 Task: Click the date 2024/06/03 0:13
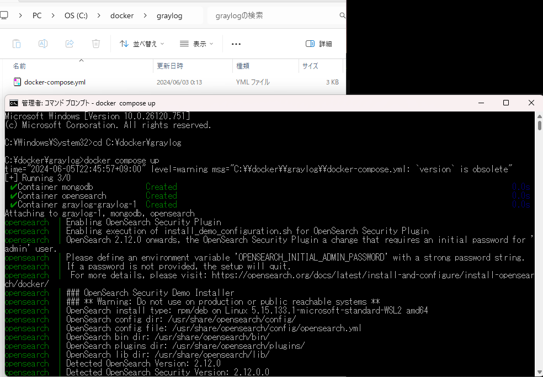click(179, 82)
